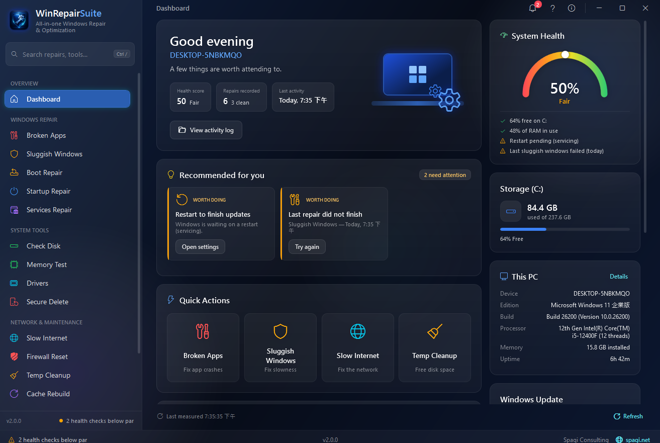
Task: Click the Secure Delete sidebar icon
Action: 15,302
